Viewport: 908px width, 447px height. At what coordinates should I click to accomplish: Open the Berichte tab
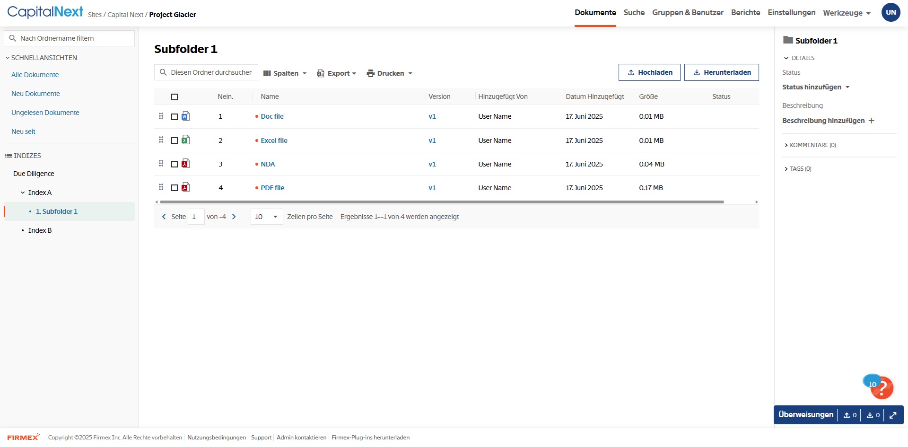tap(746, 12)
